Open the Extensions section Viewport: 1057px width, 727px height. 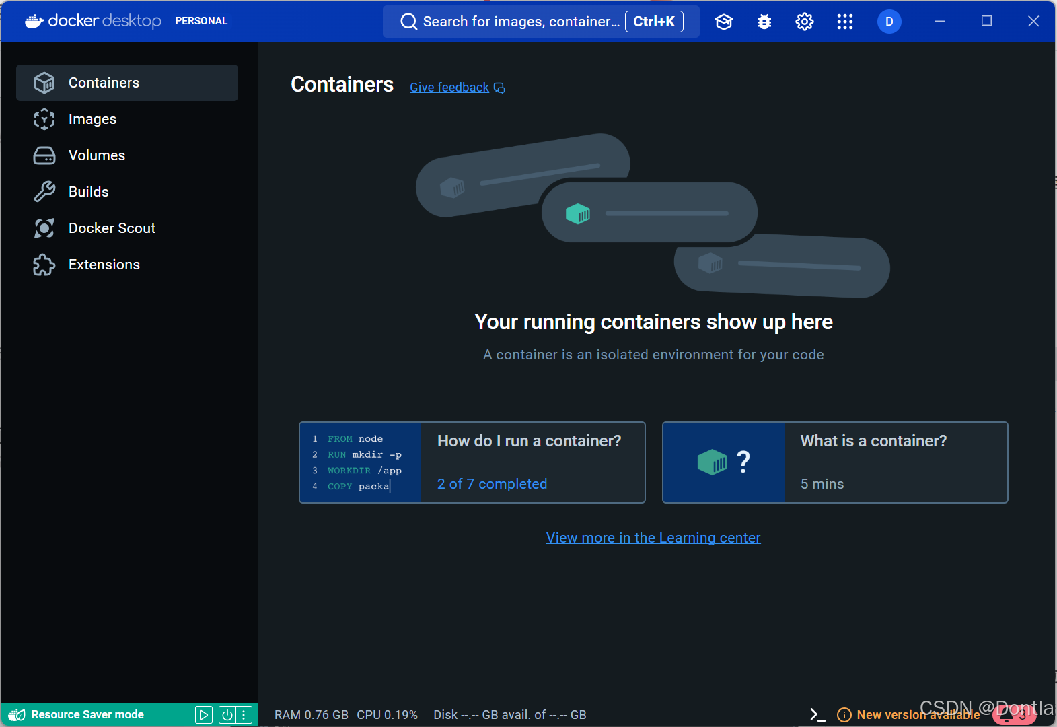click(127, 265)
